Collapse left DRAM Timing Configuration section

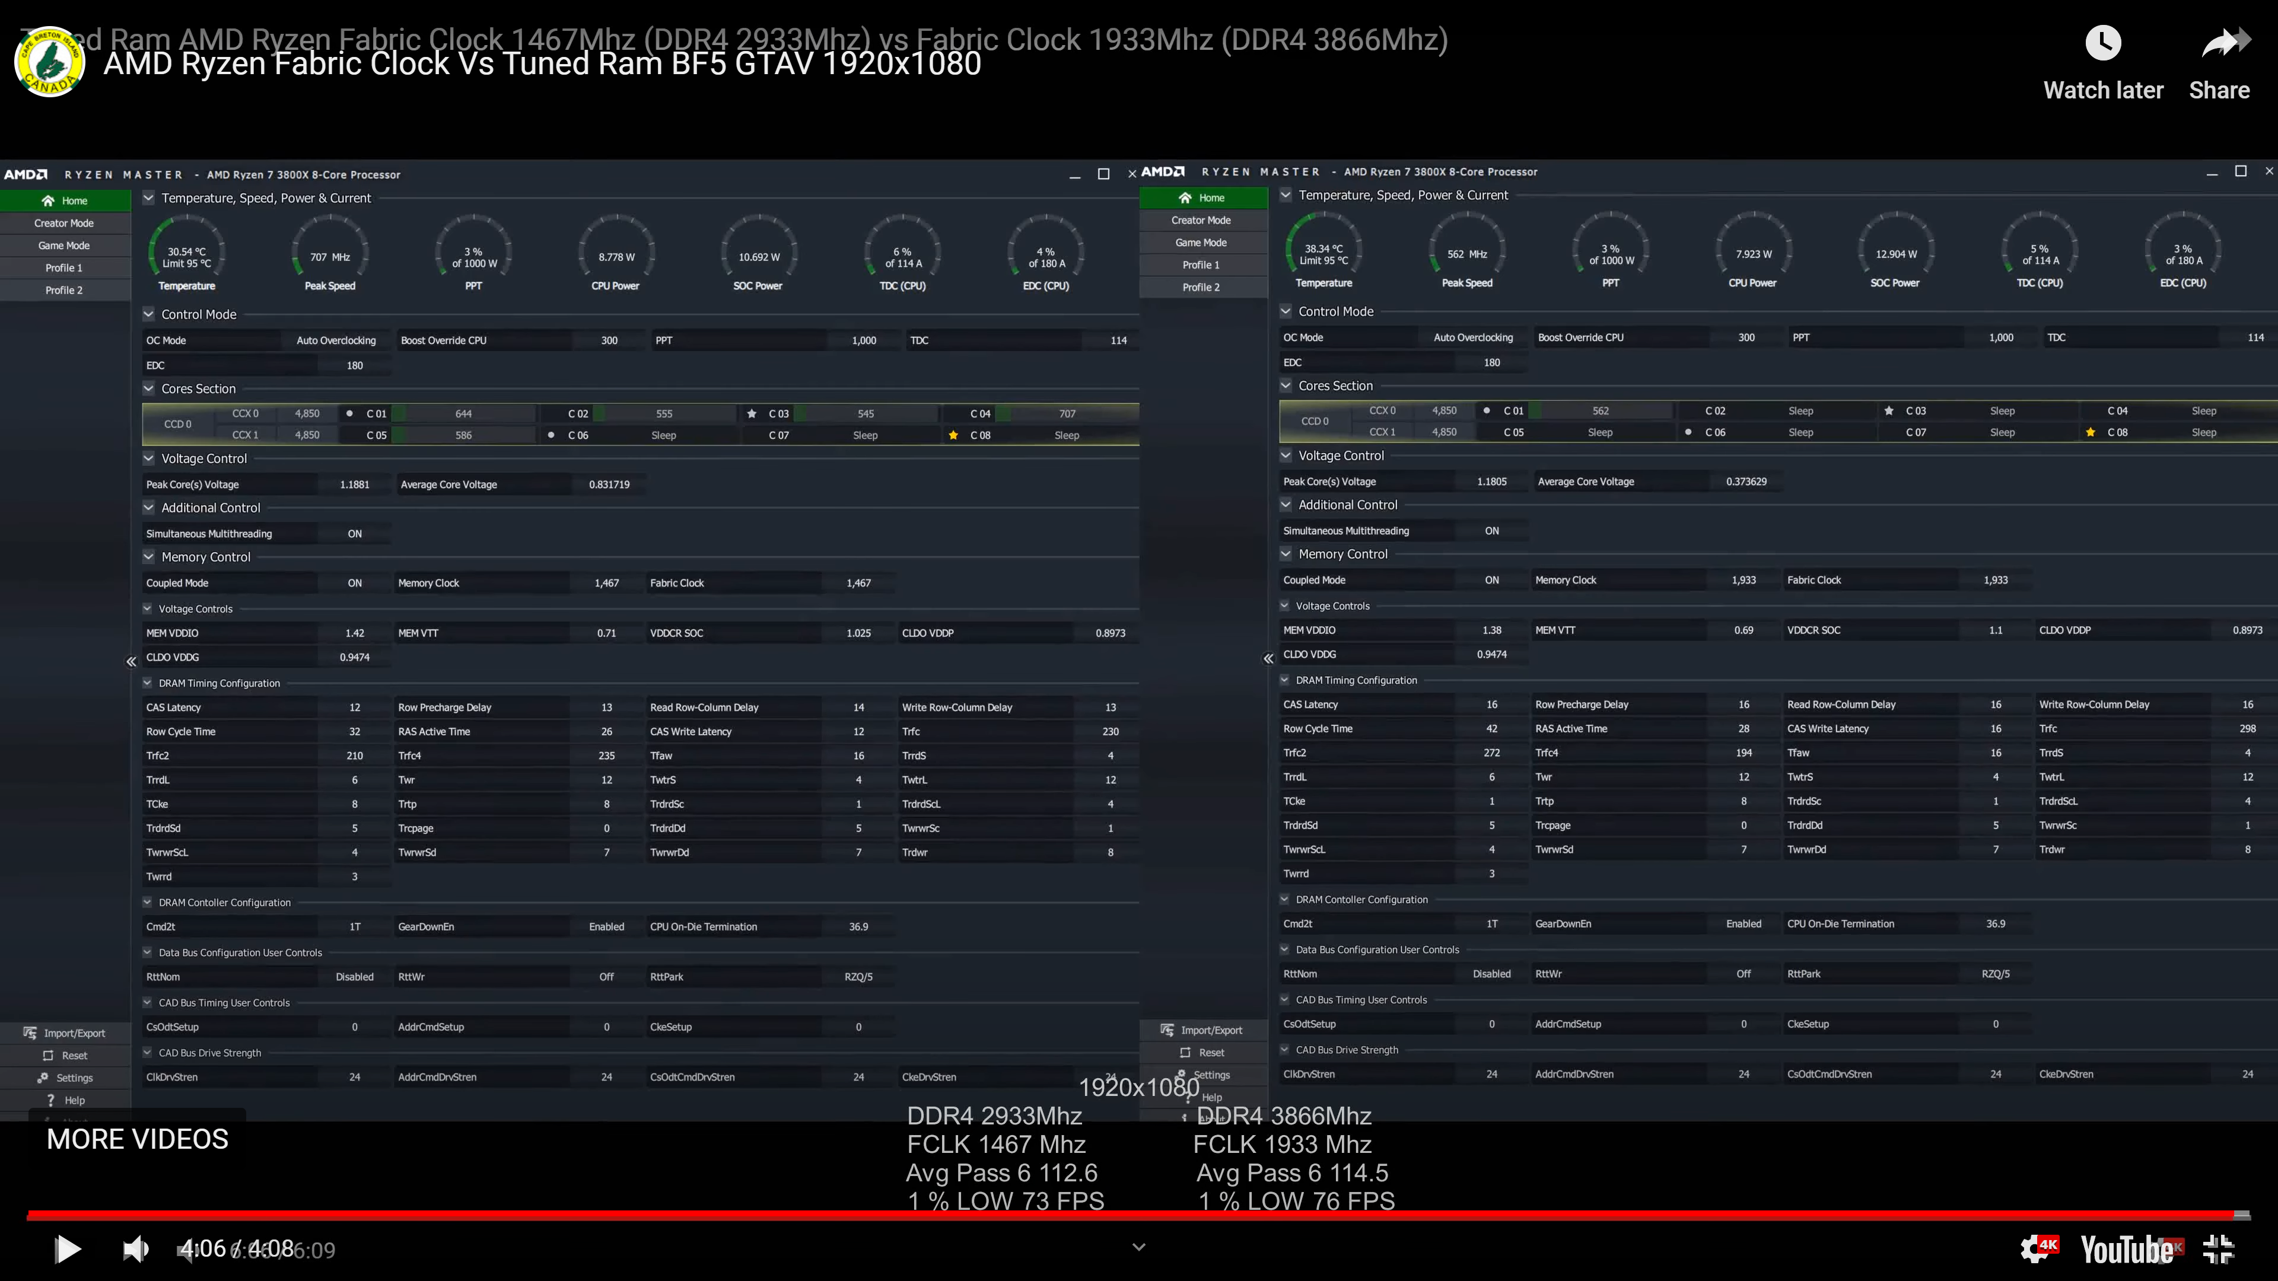148,683
